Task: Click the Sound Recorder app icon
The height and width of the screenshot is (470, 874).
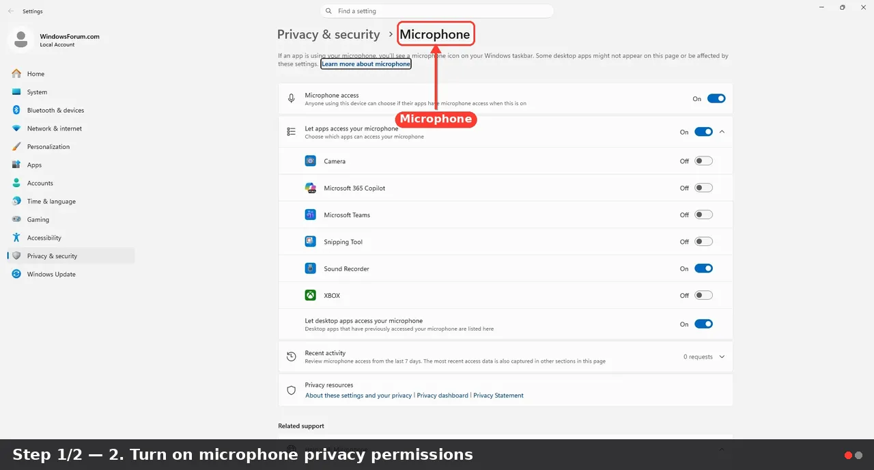Action: point(311,268)
